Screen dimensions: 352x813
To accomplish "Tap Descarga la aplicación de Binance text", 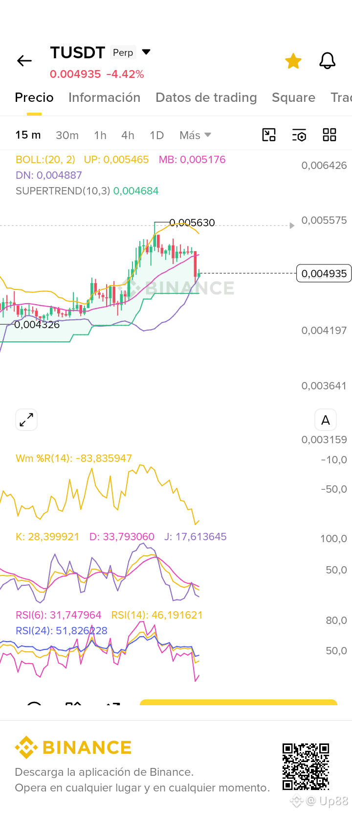I will pyautogui.click(x=104, y=772).
